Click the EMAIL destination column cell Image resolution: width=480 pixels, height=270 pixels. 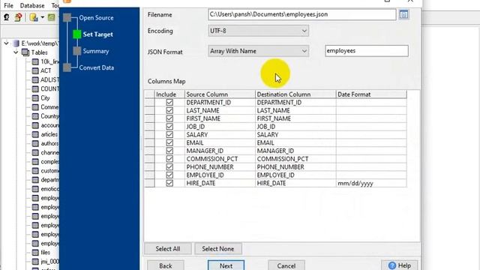(295, 142)
